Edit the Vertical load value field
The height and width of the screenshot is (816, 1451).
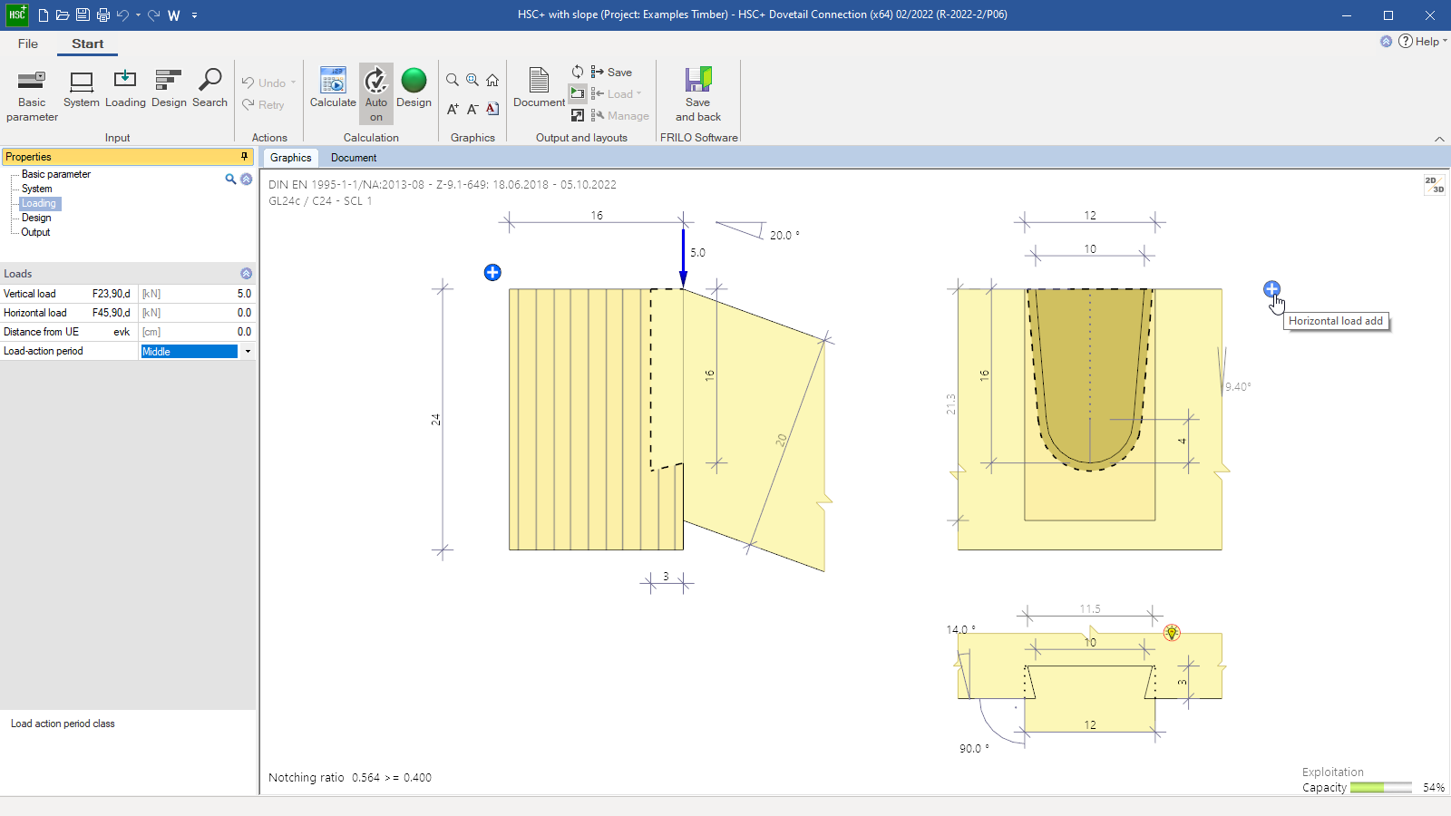[x=196, y=294]
